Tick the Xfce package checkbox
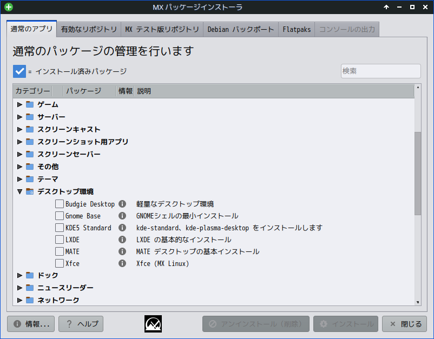434x339 pixels. [60, 263]
